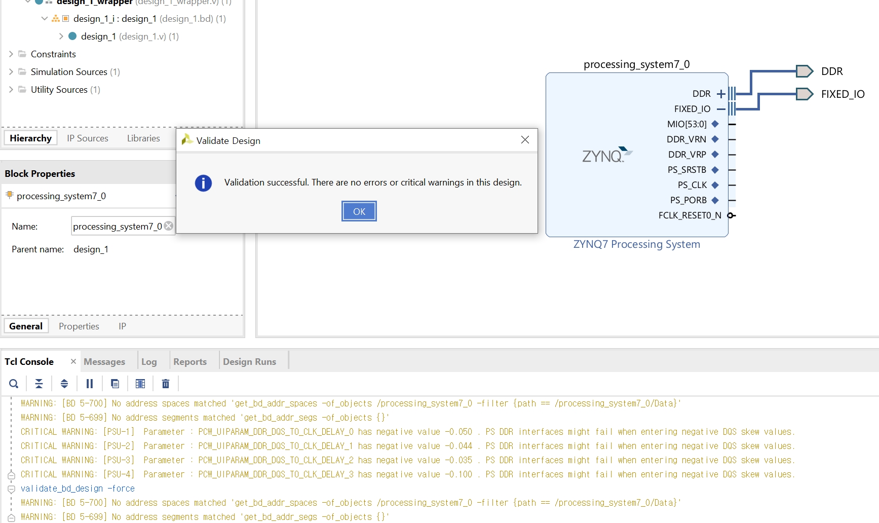Viewport: 879px width, 523px height.
Task: Click the validate_bd_design -force command line
Action: pyautogui.click(x=78, y=489)
